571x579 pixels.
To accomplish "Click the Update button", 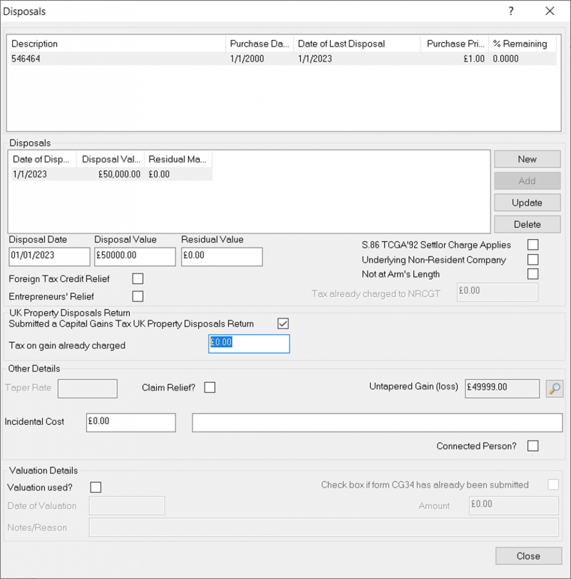I will [527, 203].
